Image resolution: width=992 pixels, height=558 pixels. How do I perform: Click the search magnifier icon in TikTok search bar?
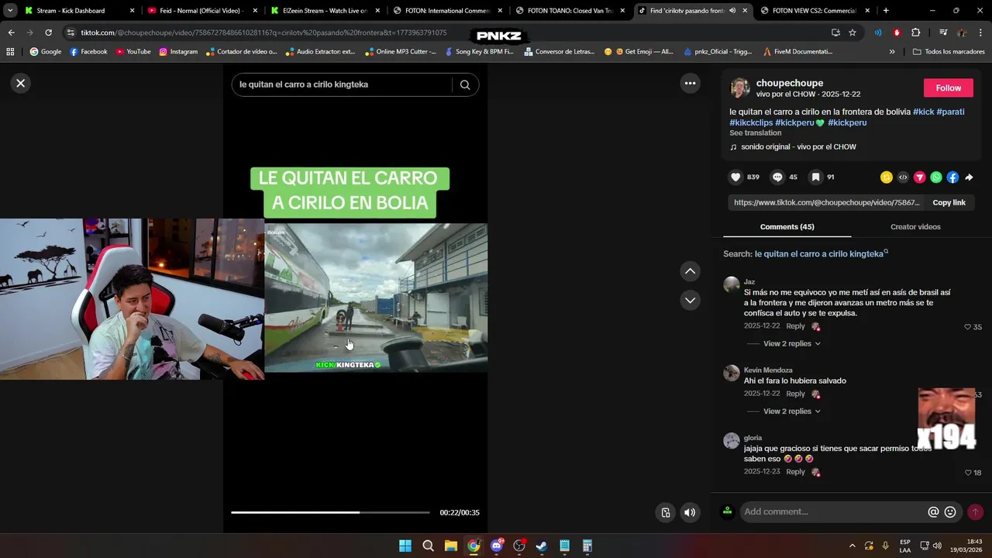(465, 85)
